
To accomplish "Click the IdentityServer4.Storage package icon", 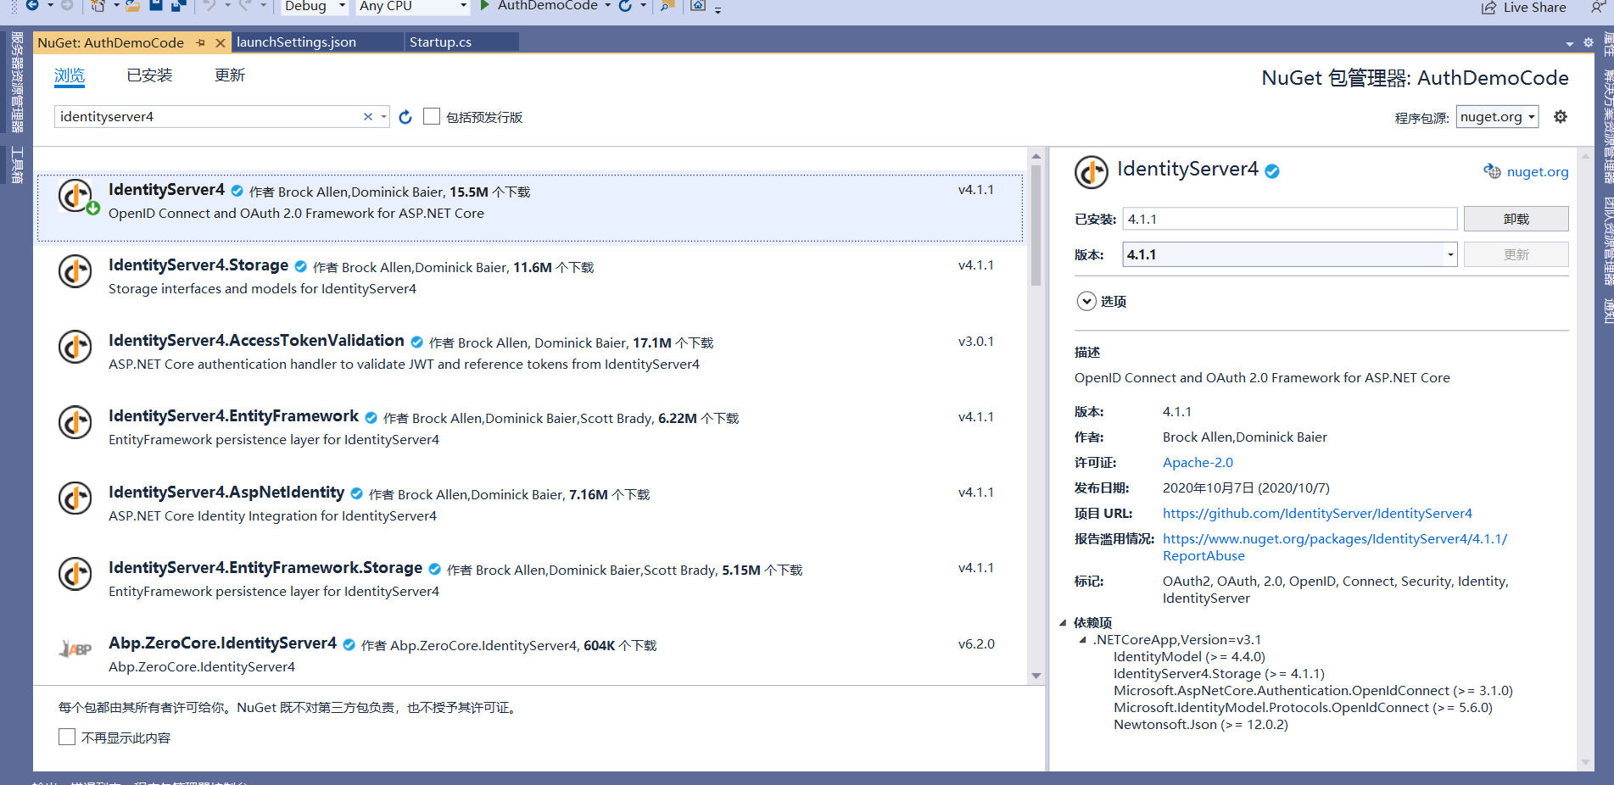I will point(75,271).
